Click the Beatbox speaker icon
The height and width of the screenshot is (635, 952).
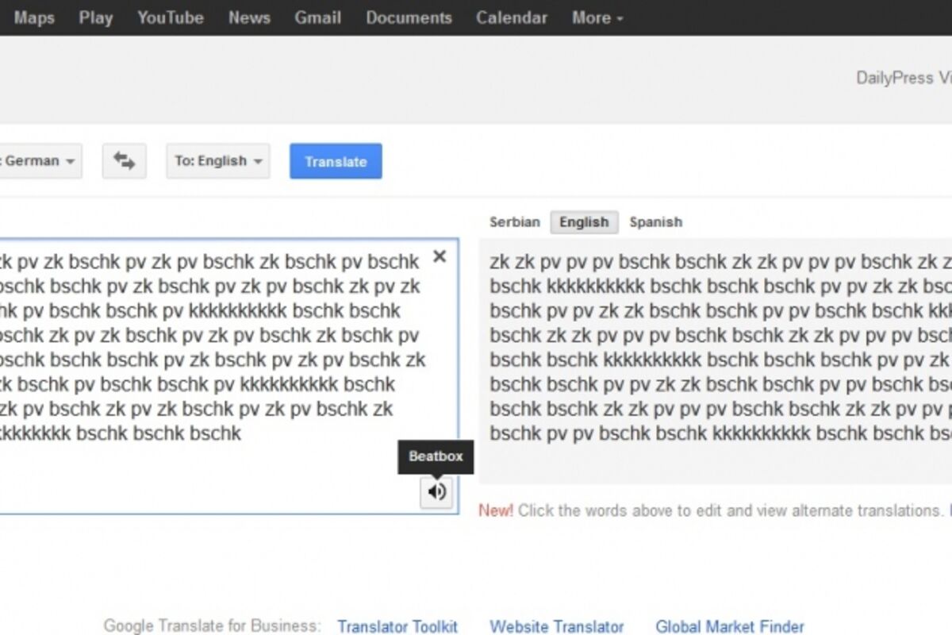[436, 492]
